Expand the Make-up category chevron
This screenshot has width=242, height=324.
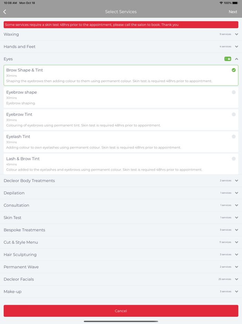coord(236,292)
